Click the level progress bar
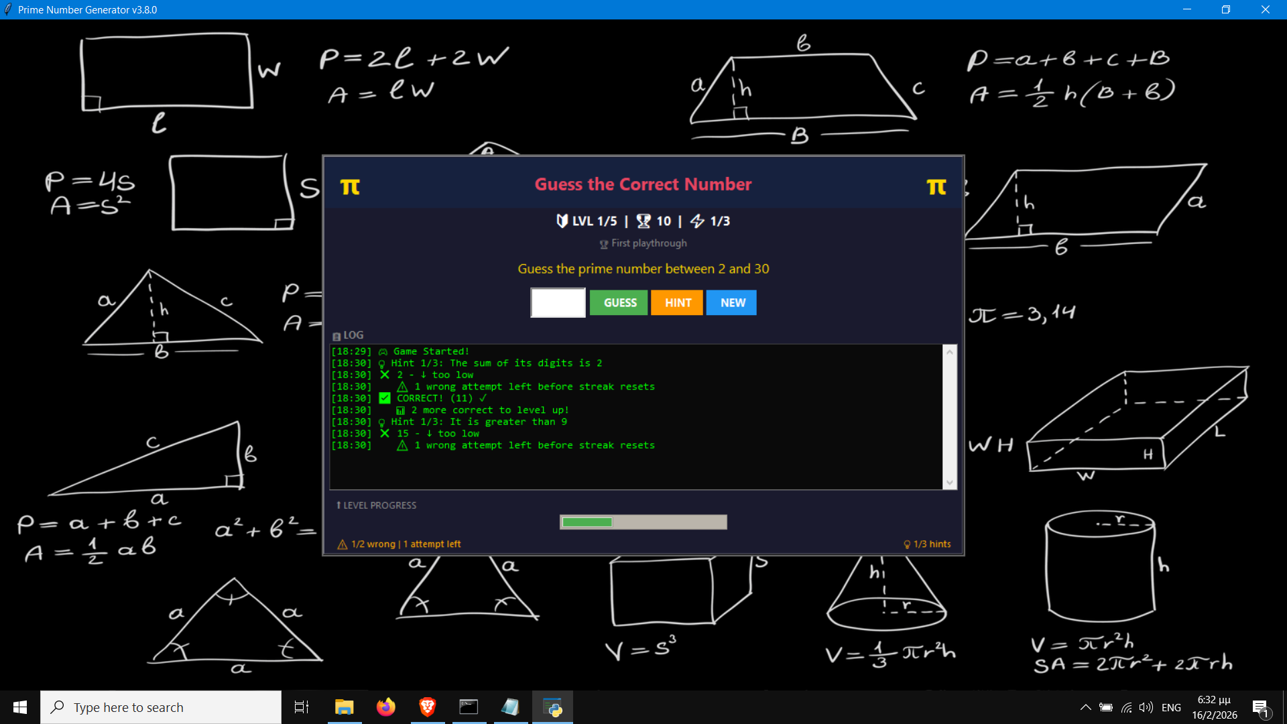The width and height of the screenshot is (1287, 724). click(643, 522)
